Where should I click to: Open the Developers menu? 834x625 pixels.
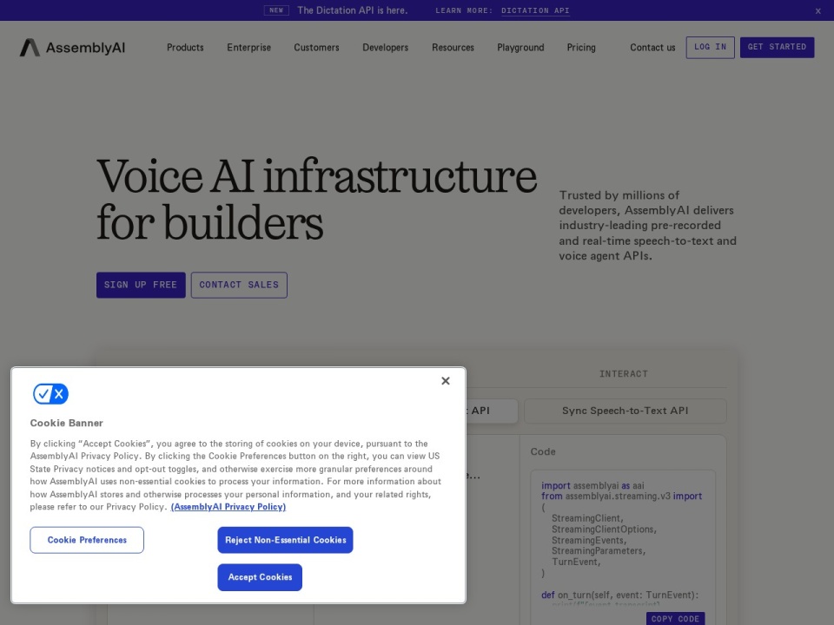click(x=385, y=47)
